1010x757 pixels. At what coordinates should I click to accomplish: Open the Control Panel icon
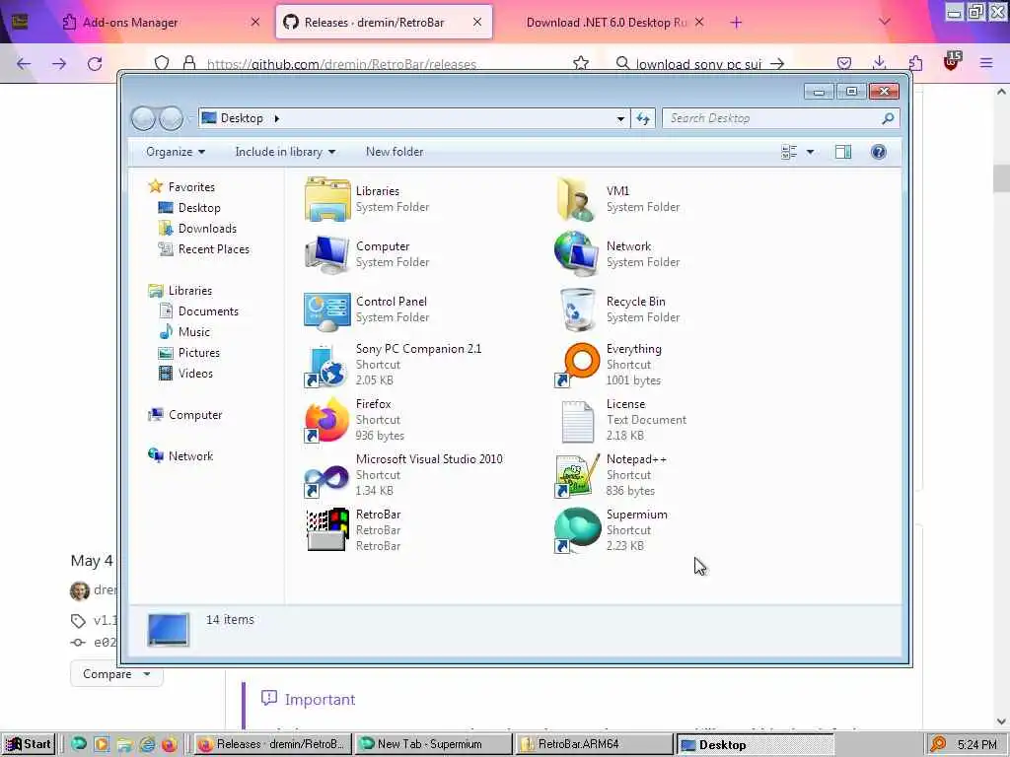(x=327, y=310)
